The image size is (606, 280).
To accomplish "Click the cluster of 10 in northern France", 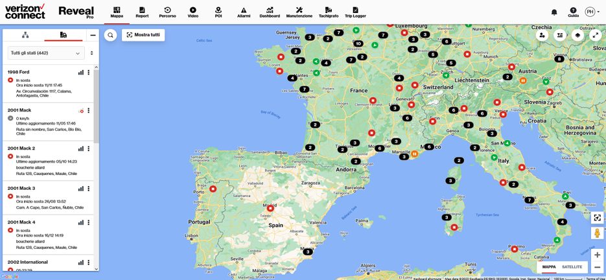I will [x=358, y=43].
